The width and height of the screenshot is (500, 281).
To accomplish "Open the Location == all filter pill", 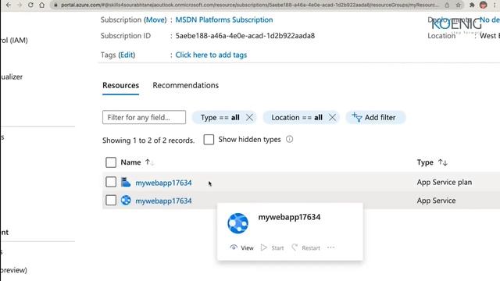I will (297, 118).
